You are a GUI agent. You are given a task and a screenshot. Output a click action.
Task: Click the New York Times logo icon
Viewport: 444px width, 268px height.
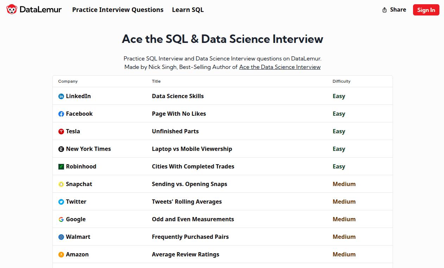pos(61,149)
